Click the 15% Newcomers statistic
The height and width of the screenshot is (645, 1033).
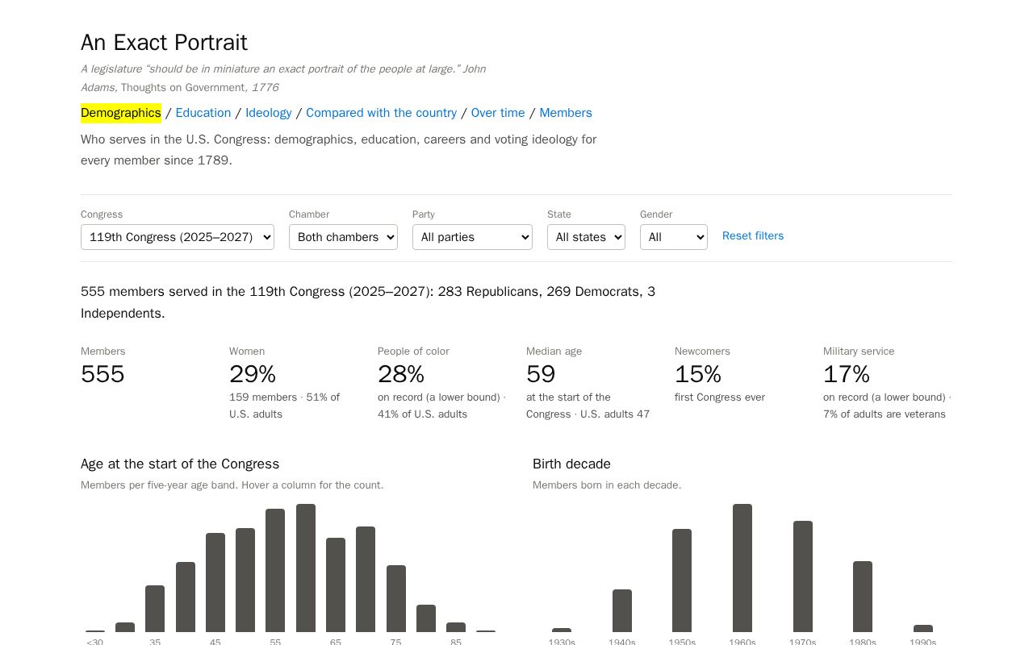pos(698,374)
